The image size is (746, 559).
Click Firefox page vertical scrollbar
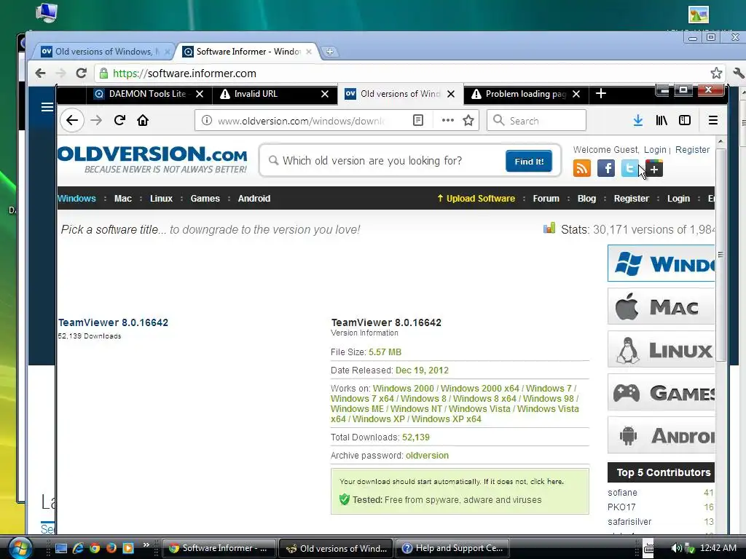721,254
